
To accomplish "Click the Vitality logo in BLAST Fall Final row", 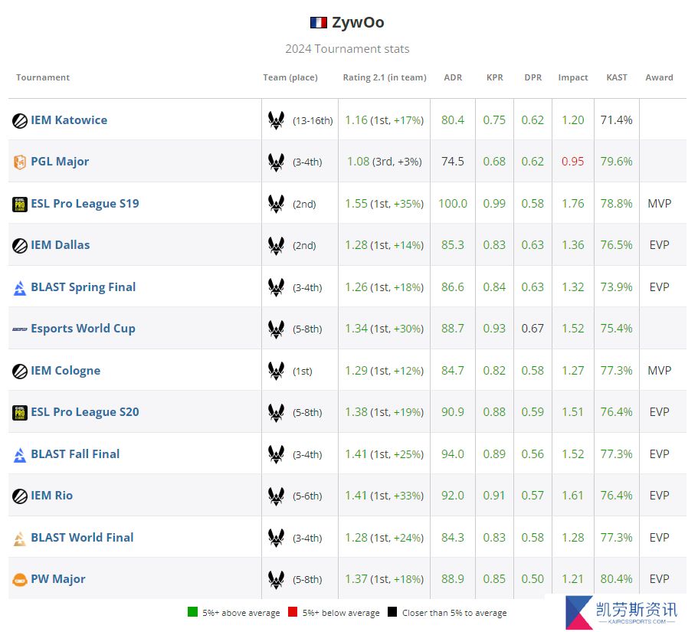I will 276,454.
